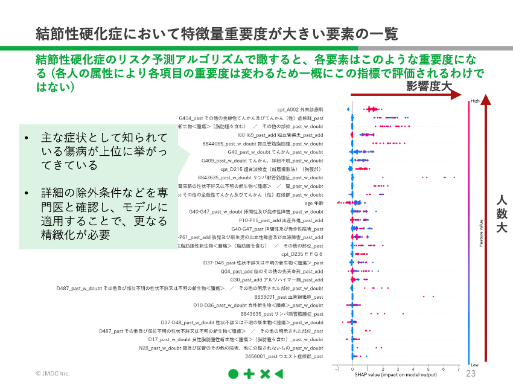Click the x-axis title SHAP value (impact on model output)
Viewport: 513px width, 384px height.
tap(395, 374)
